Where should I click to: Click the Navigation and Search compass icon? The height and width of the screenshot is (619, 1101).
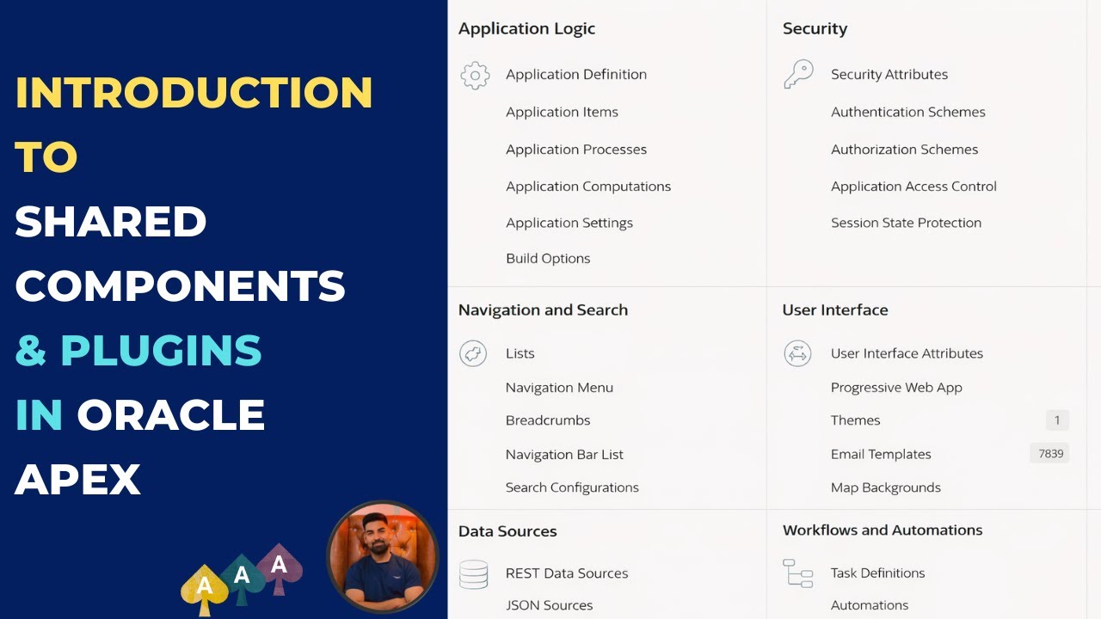coord(473,353)
